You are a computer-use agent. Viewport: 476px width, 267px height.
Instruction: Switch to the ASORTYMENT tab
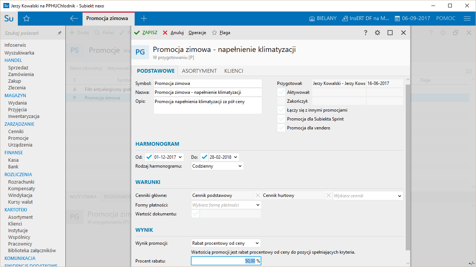point(199,71)
